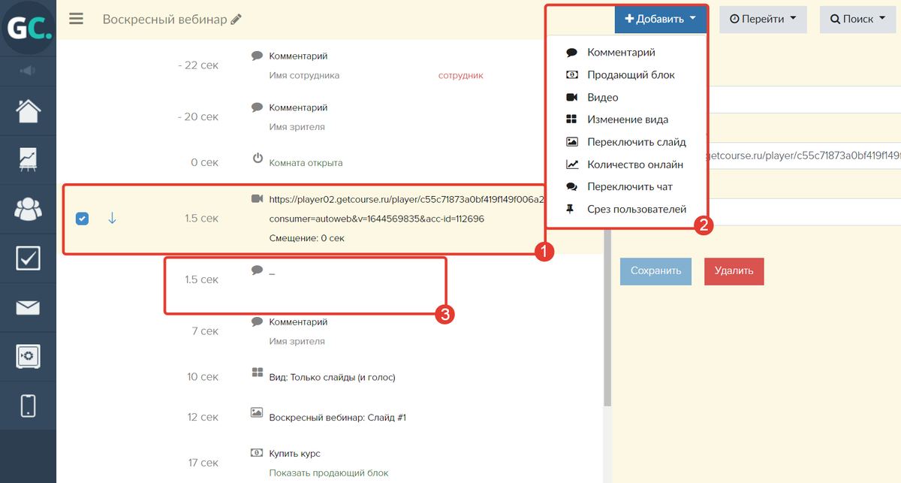Open the chart presentation sidebar icon
901x483 pixels.
29,159
